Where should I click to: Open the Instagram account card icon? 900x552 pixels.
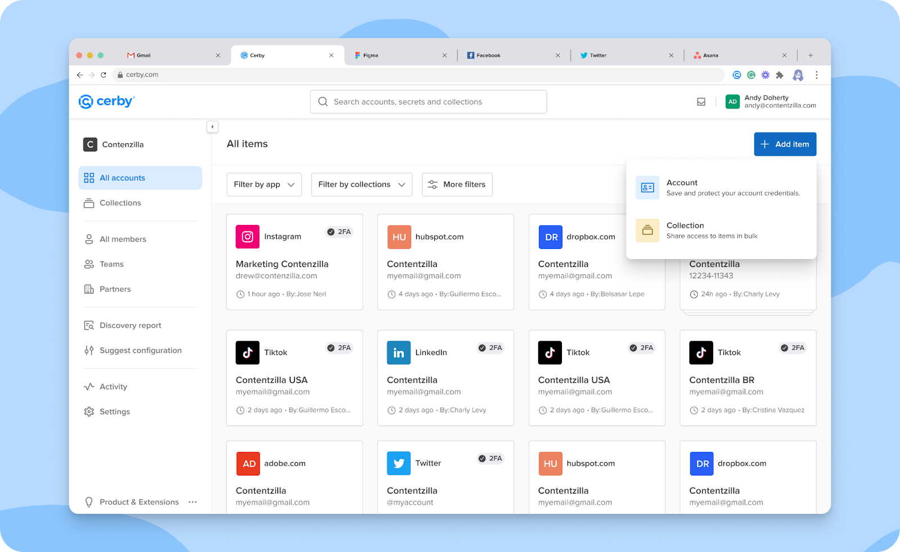click(x=247, y=237)
